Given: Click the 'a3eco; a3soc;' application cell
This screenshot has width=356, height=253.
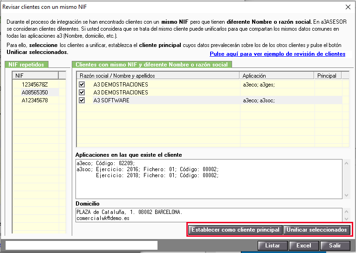Looking at the screenshot, I should [259, 100].
